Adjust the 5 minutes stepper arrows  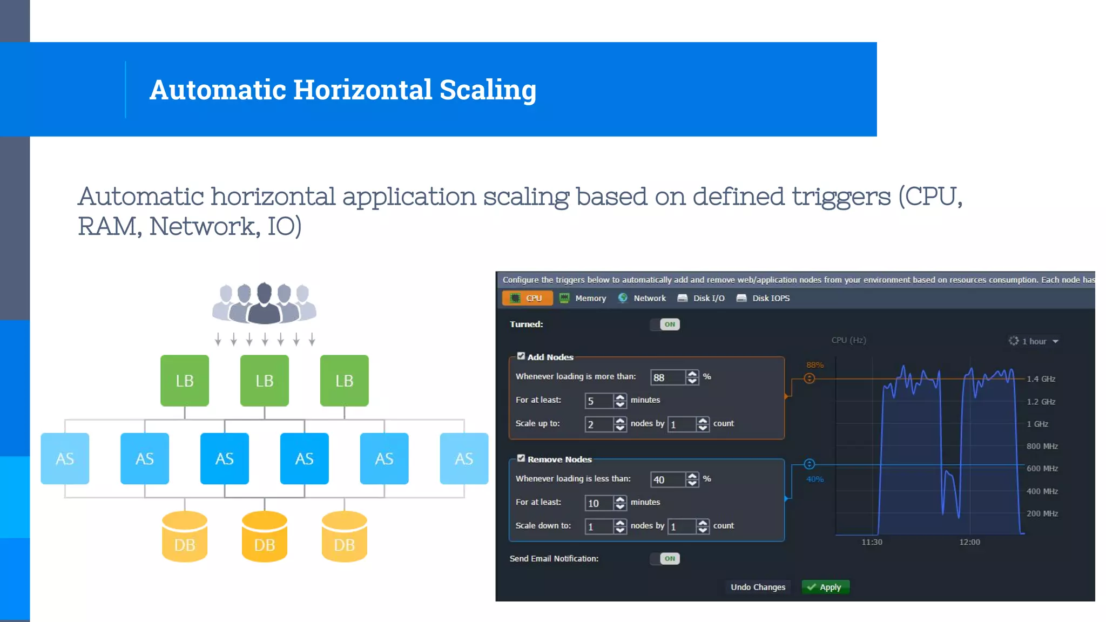pos(620,401)
